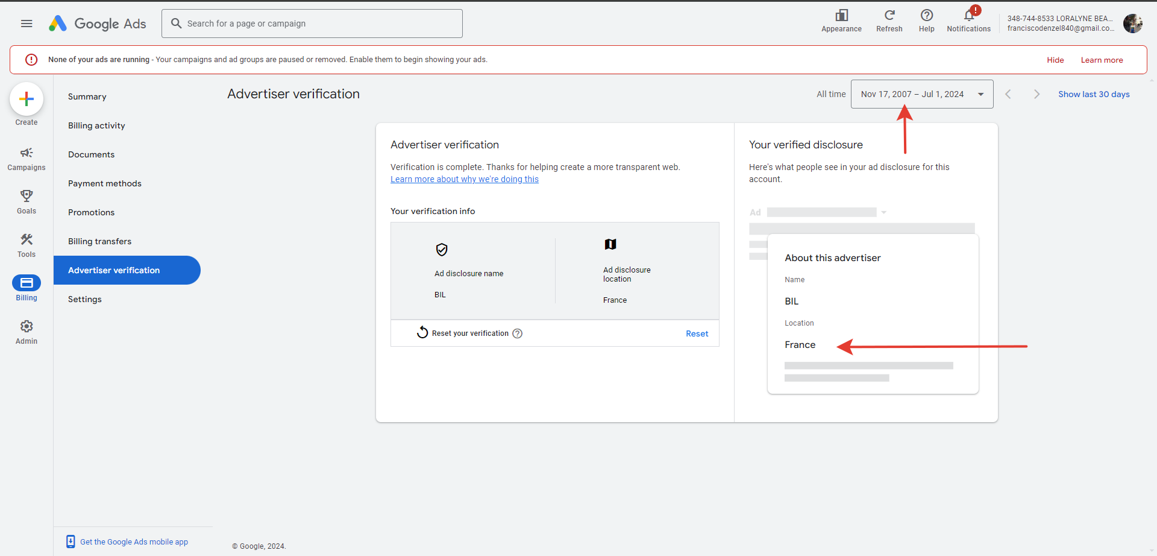Click 'Your verified disclosure' heading
Viewport: 1157px width, 556px height.
pyautogui.click(x=806, y=145)
